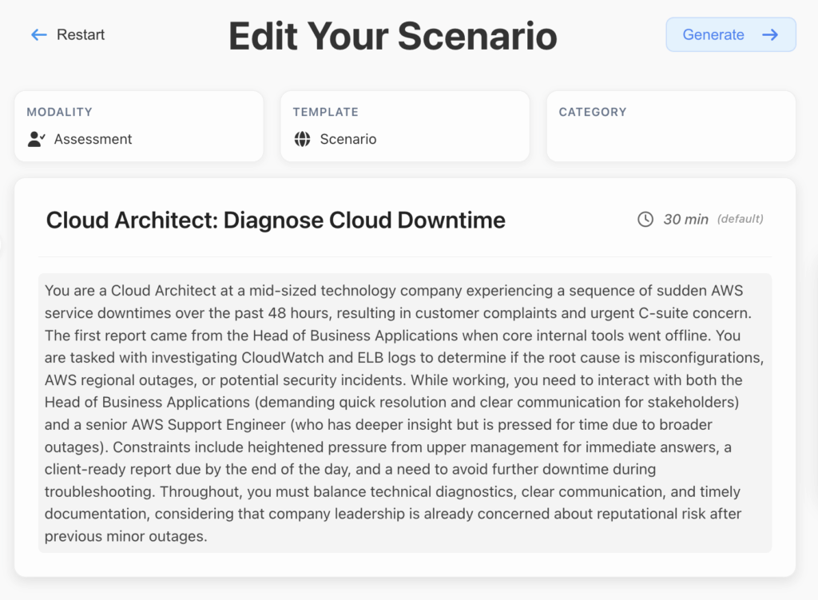Click the right arrow icon in Generate
The width and height of the screenshot is (818, 600).
click(770, 35)
